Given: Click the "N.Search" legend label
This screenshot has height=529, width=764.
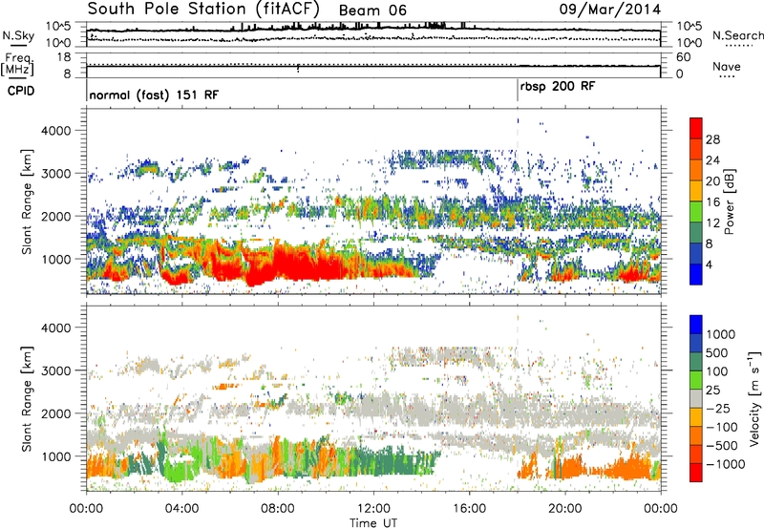Looking at the screenshot, I should 737,35.
